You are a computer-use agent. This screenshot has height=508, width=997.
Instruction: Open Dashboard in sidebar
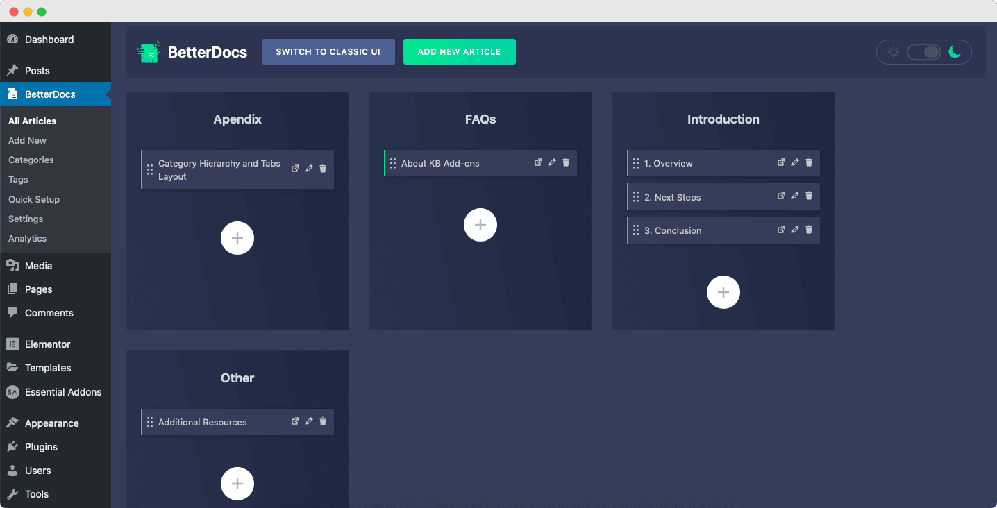pyautogui.click(x=56, y=40)
